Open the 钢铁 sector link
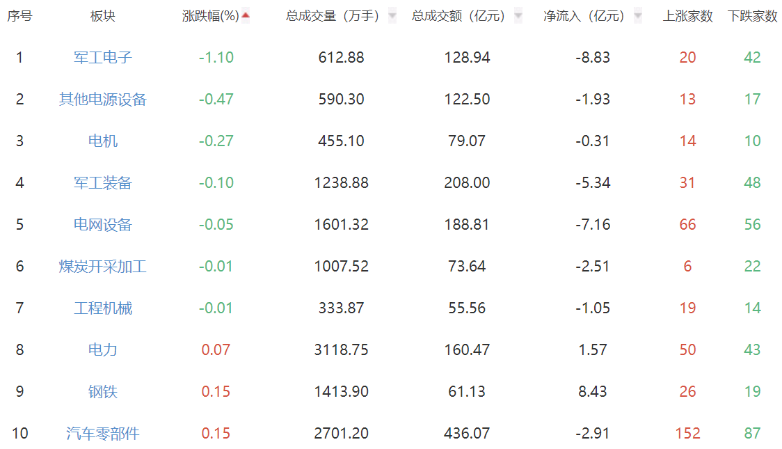 [x=103, y=392]
